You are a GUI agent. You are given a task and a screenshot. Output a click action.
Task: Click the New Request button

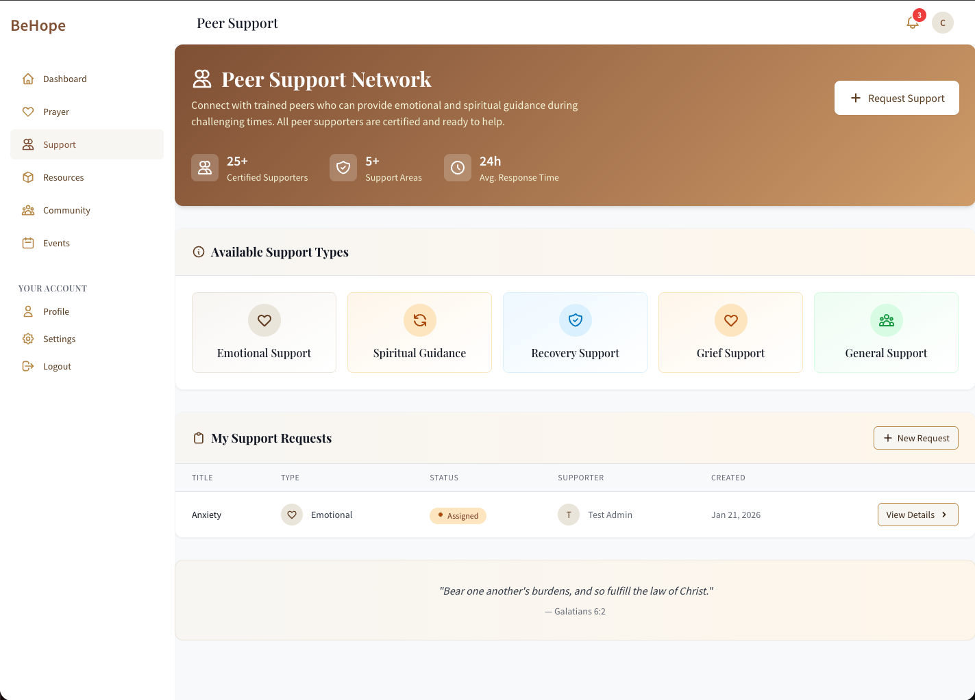pos(916,438)
